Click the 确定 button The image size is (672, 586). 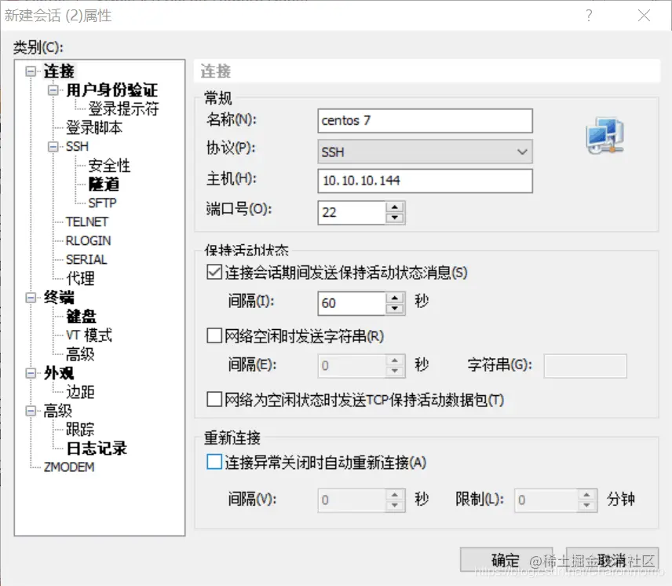(x=506, y=560)
